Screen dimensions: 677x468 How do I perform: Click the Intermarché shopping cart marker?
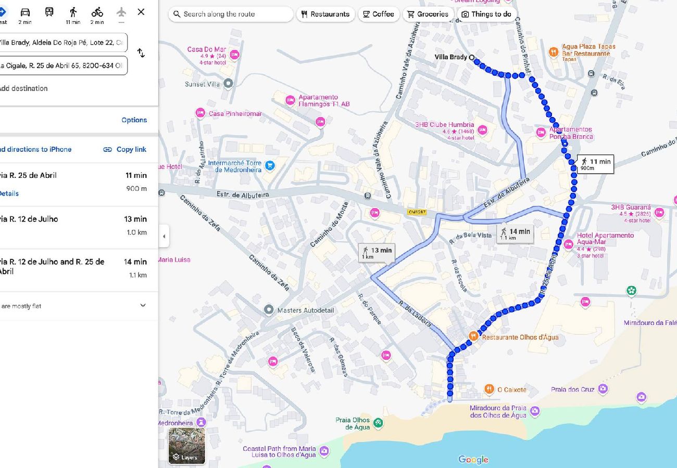coord(269,166)
